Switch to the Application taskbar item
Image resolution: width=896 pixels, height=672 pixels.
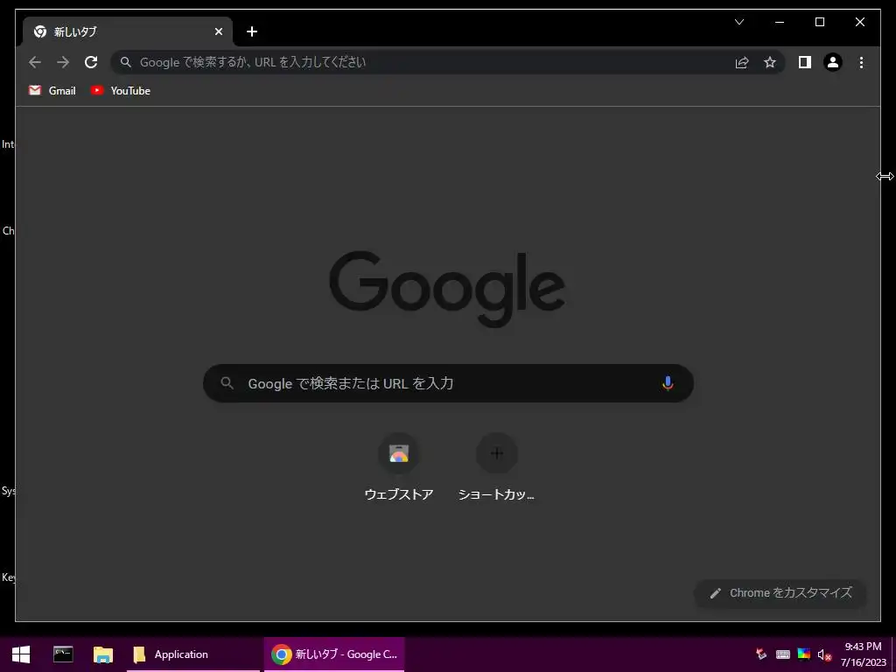(193, 654)
